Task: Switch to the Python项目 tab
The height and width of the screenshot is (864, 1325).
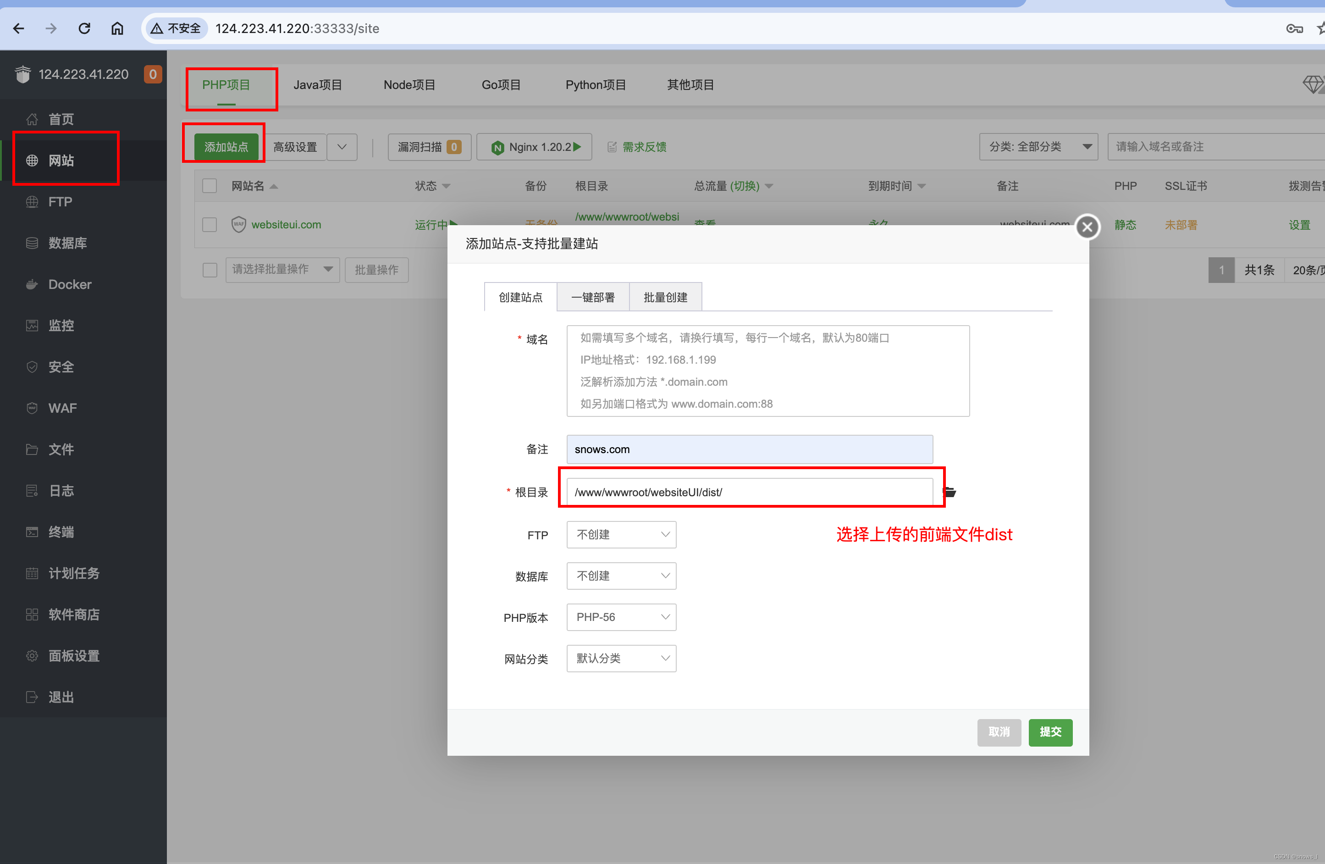Action: [596, 85]
